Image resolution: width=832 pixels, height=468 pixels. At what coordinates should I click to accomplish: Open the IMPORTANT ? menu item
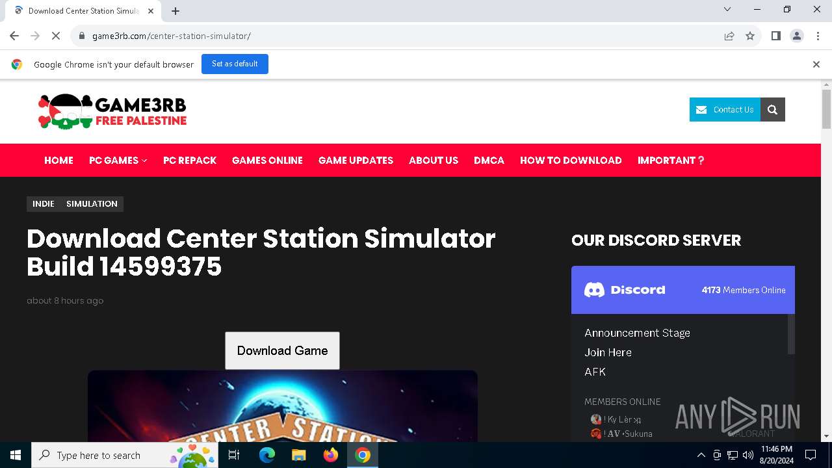coord(671,160)
